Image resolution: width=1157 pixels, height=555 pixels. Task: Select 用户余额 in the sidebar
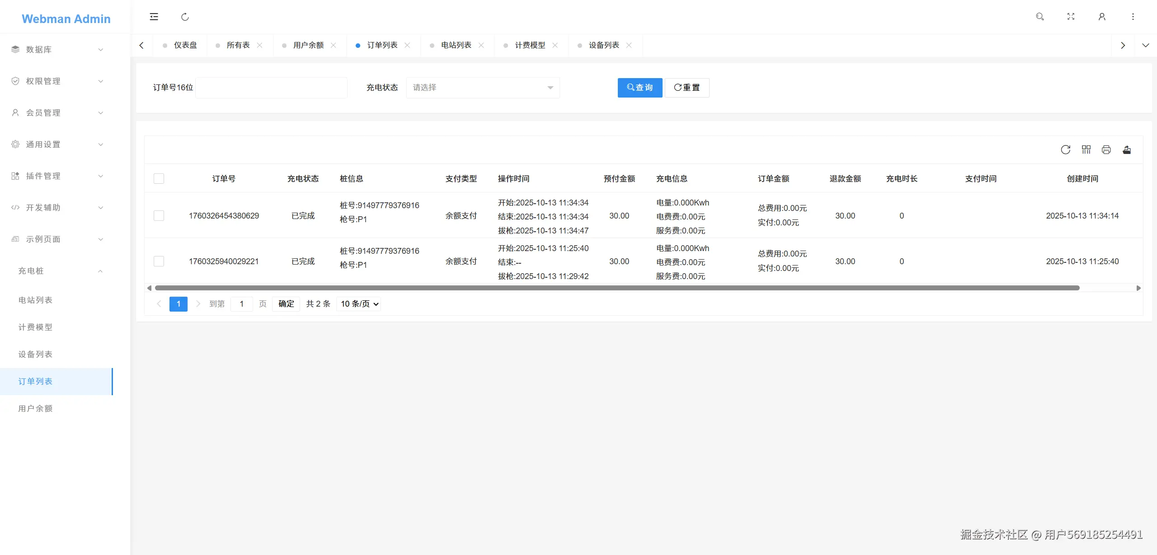click(x=35, y=408)
